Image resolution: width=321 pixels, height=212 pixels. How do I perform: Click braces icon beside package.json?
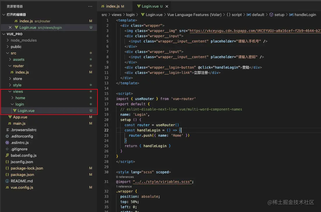tap(7, 174)
